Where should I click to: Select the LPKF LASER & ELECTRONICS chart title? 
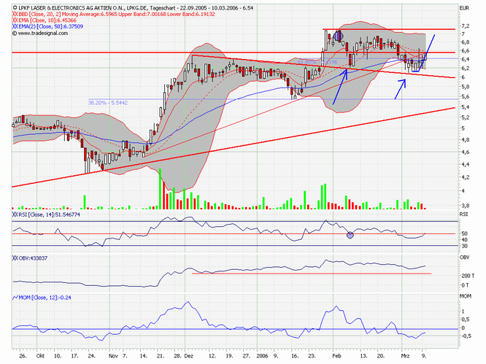tap(136, 8)
